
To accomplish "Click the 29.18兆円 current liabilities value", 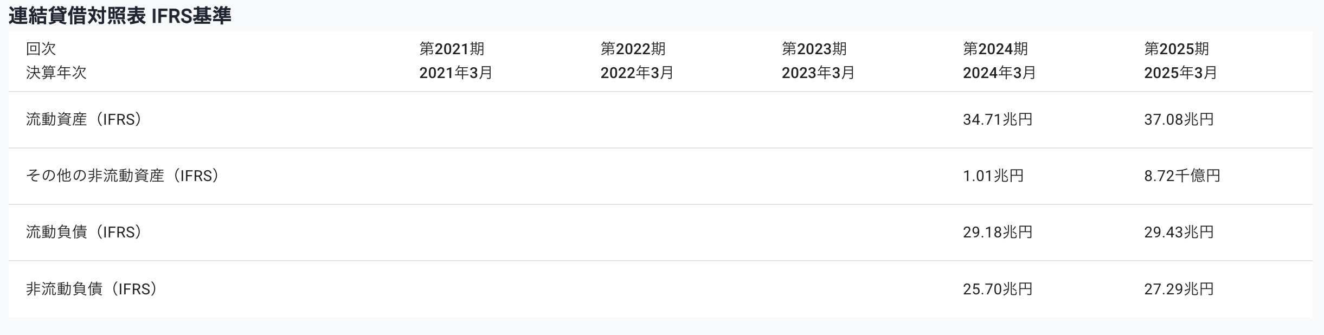I will click(x=998, y=232).
